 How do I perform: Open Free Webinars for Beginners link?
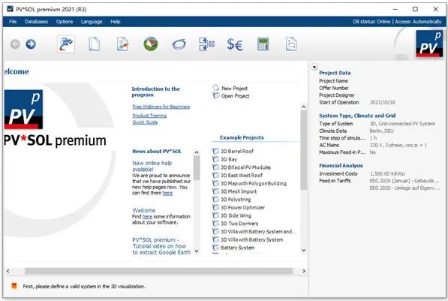click(x=161, y=107)
